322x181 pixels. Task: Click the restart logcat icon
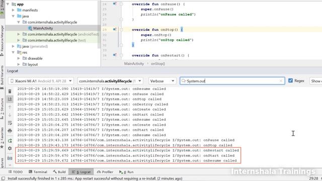click(x=10, y=141)
